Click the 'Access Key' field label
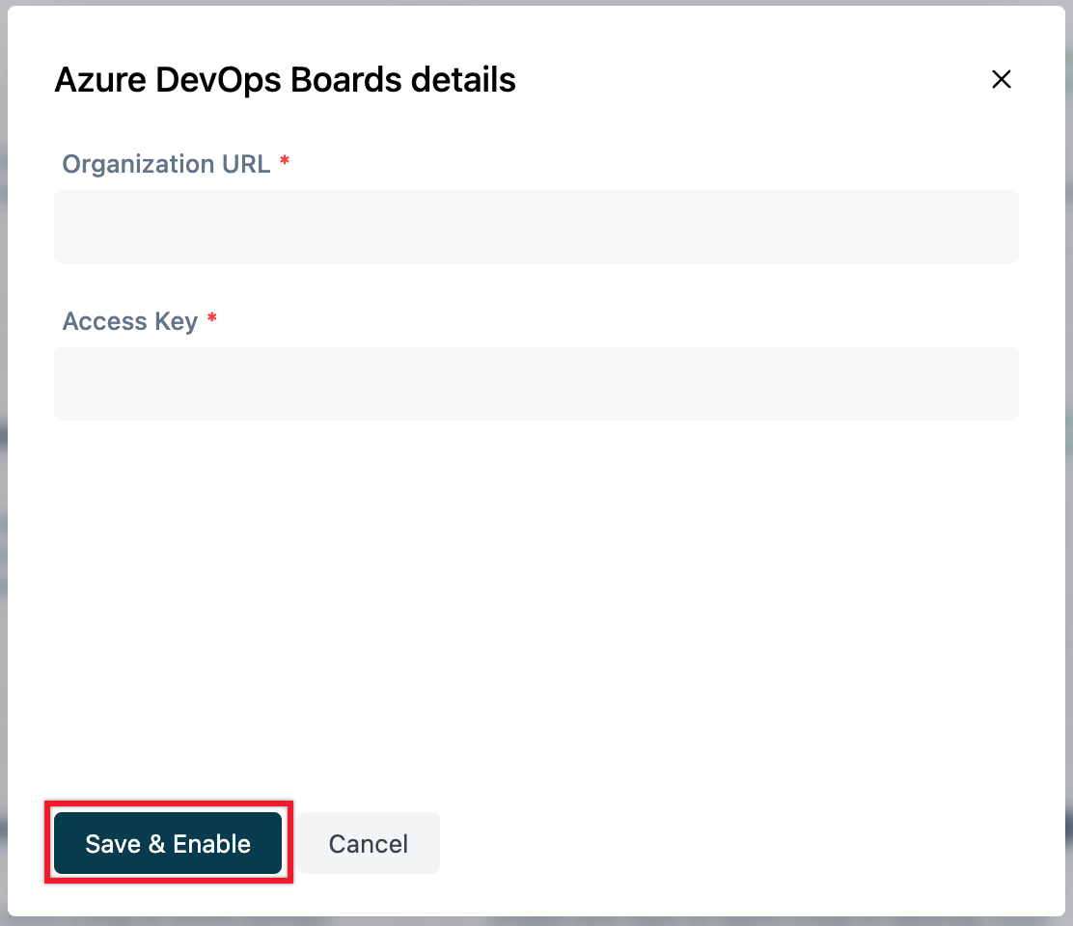 pos(130,321)
